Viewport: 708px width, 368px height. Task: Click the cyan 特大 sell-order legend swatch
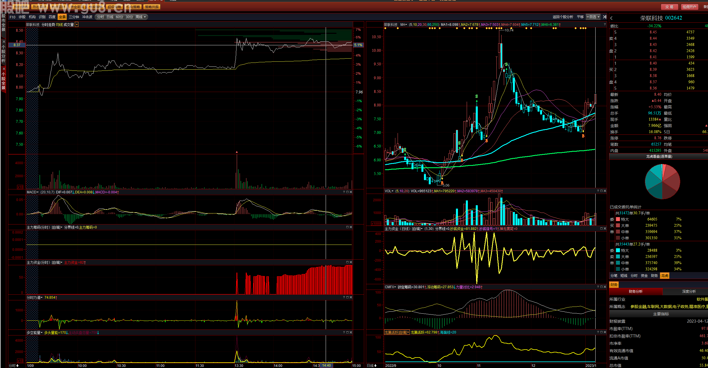[618, 250]
